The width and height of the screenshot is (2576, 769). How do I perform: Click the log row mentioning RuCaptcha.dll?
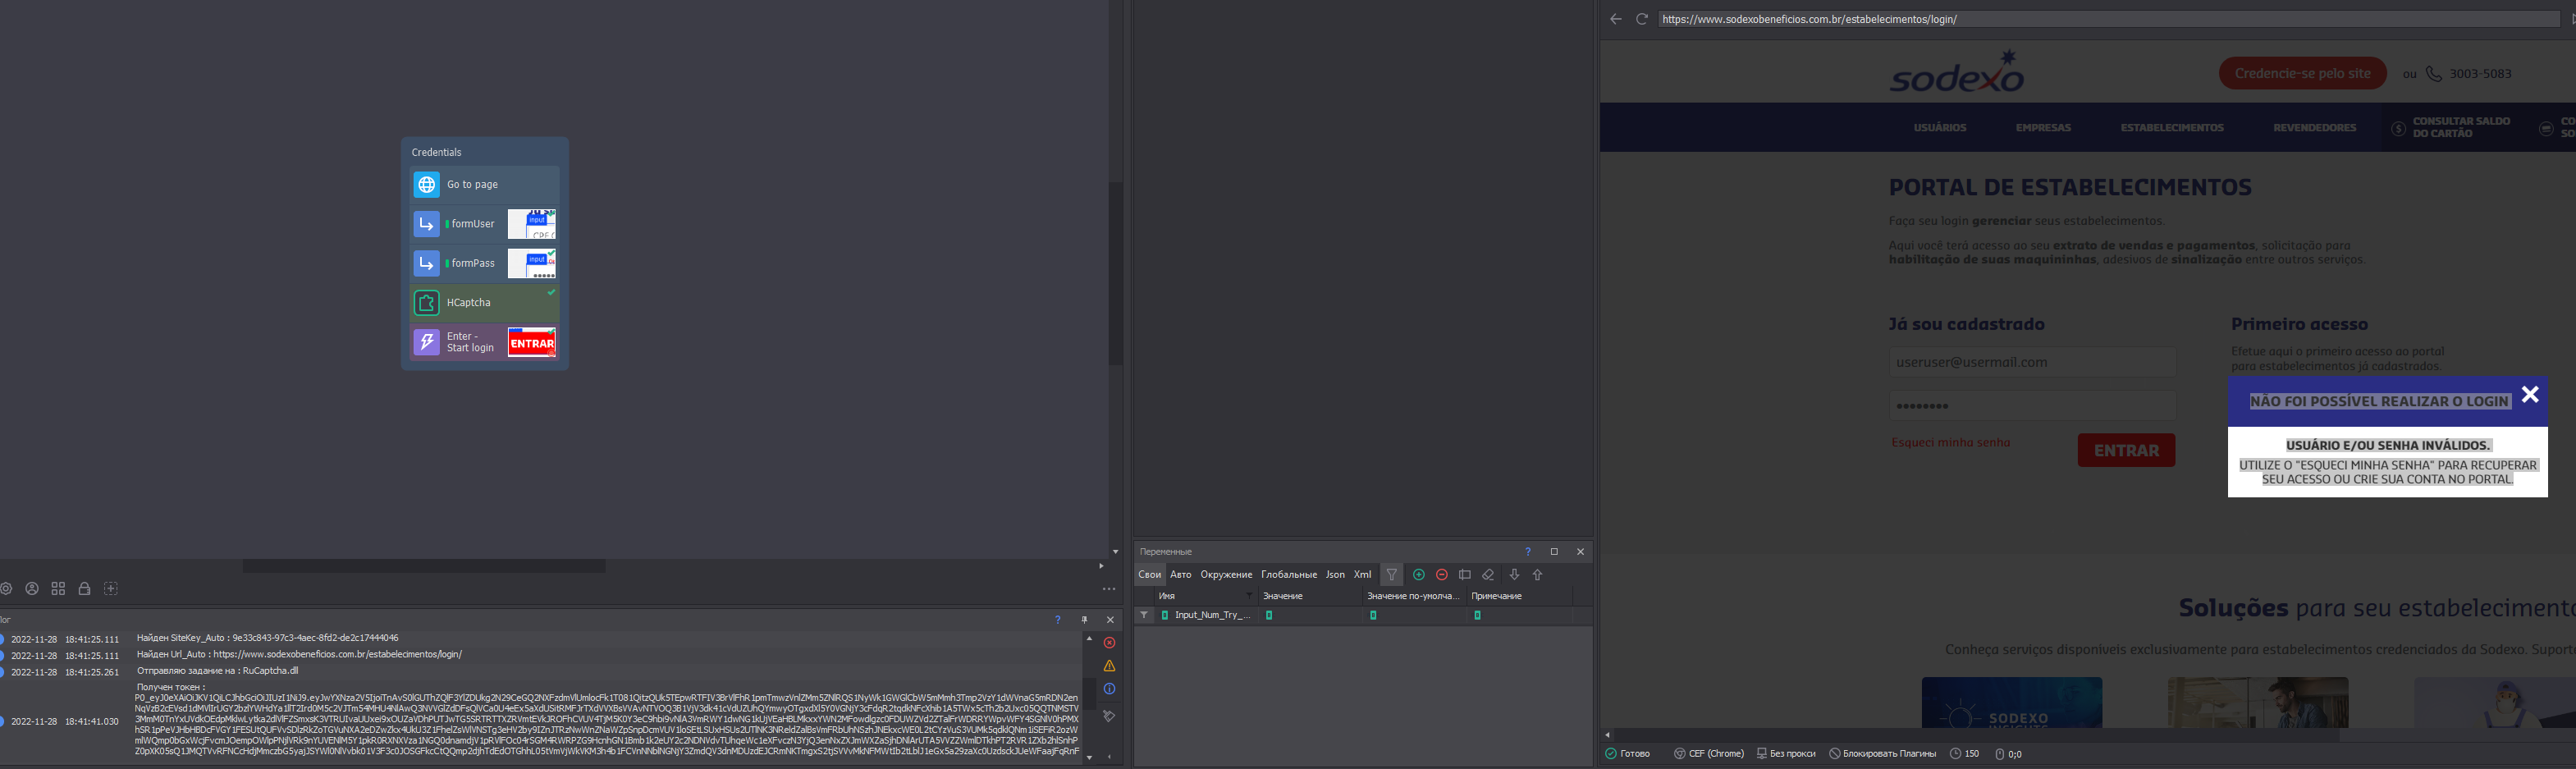click(540, 672)
